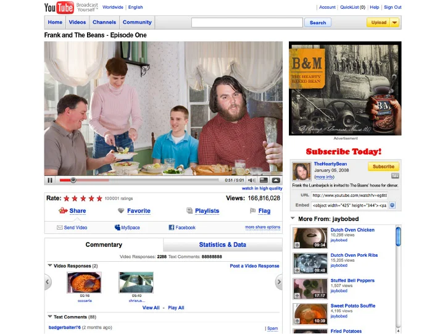
Task: Open the English language selector
Action: [x=135, y=7]
